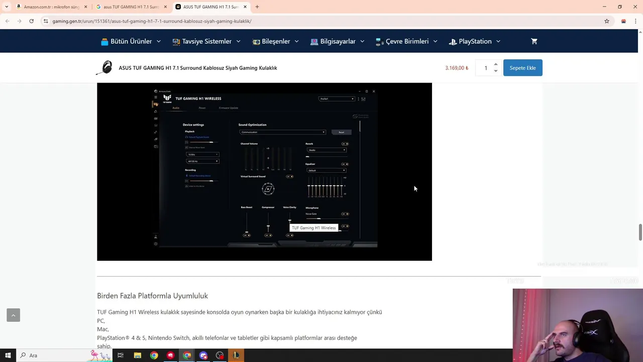The width and height of the screenshot is (643, 362).
Task: Increase quantity with the up arrow
Action: pyautogui.click(x=496, y=64)
